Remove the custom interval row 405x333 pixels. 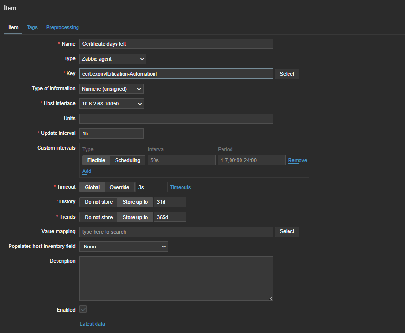pyautogui.click(x=297, y=161)
